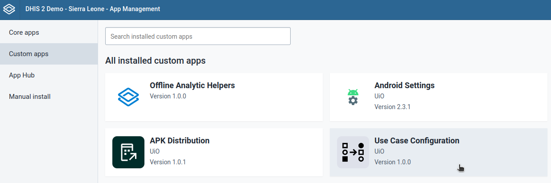551x183 pixels.
Task: Select the APK Distribution app icon
Action: 128,152
